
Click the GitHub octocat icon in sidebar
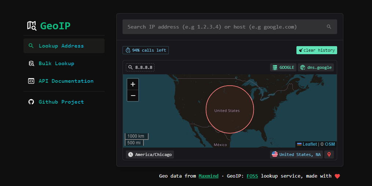(31, 102)
